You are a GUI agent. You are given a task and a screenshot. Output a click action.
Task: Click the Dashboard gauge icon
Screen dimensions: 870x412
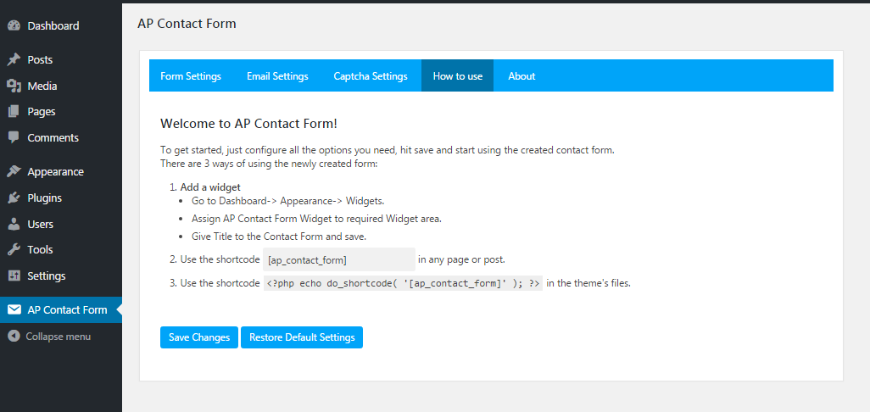pos(14,25)
